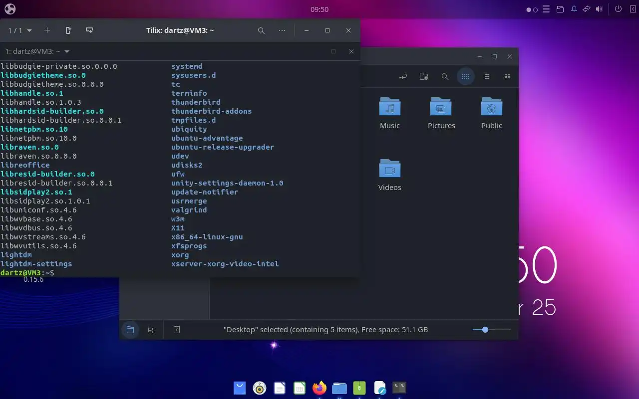Open the network arrows indicator
639x399 pixels.
pyautogui.click(x=587, y=9)
